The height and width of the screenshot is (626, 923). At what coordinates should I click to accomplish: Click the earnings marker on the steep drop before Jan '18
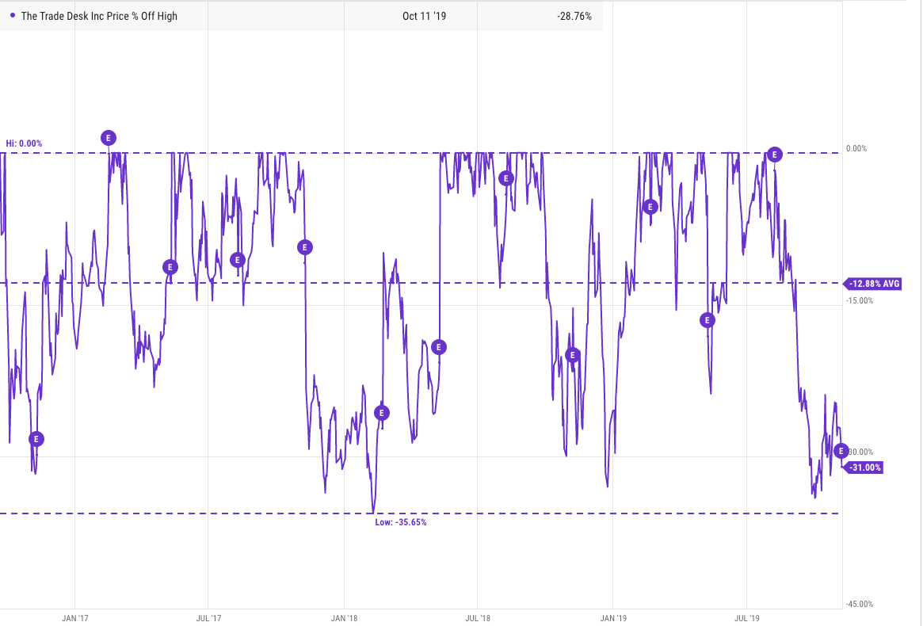tap(304, 247)
